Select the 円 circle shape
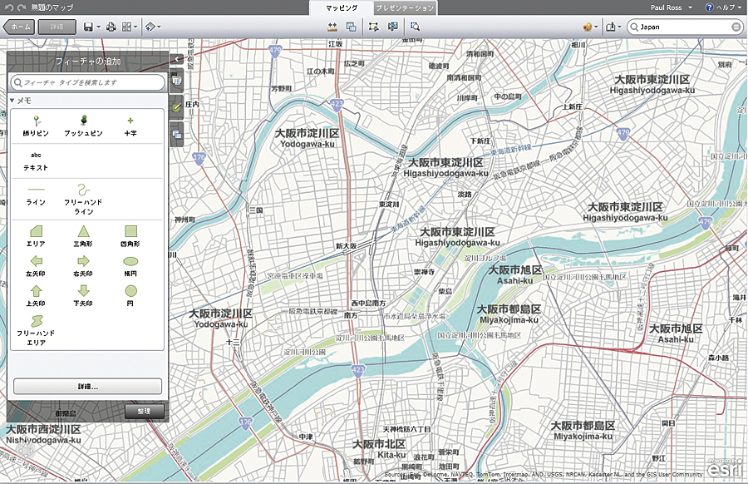 coord(130,295)
